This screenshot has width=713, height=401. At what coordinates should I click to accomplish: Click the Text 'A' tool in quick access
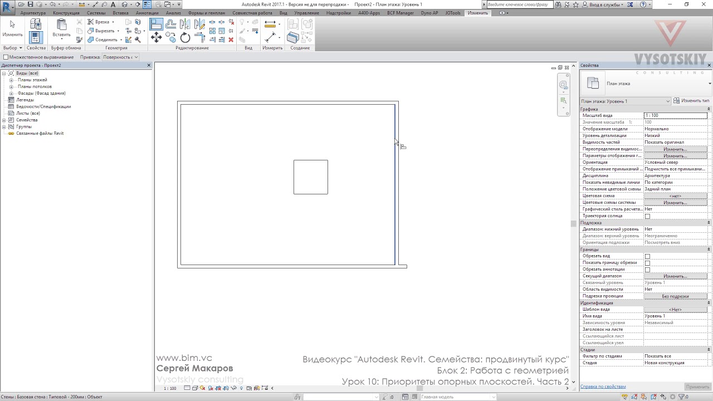[113, 4]
